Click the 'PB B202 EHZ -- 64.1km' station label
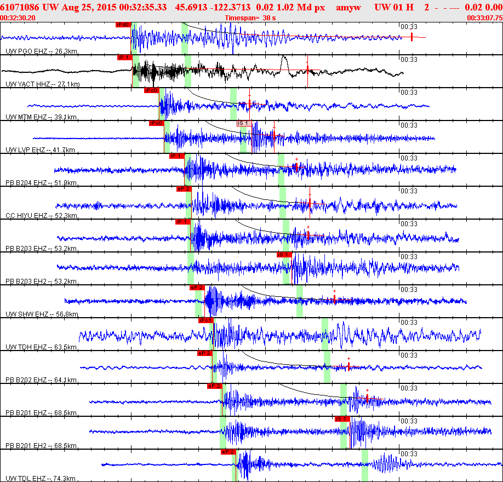The image size is (503, 482). coord(41,380)
